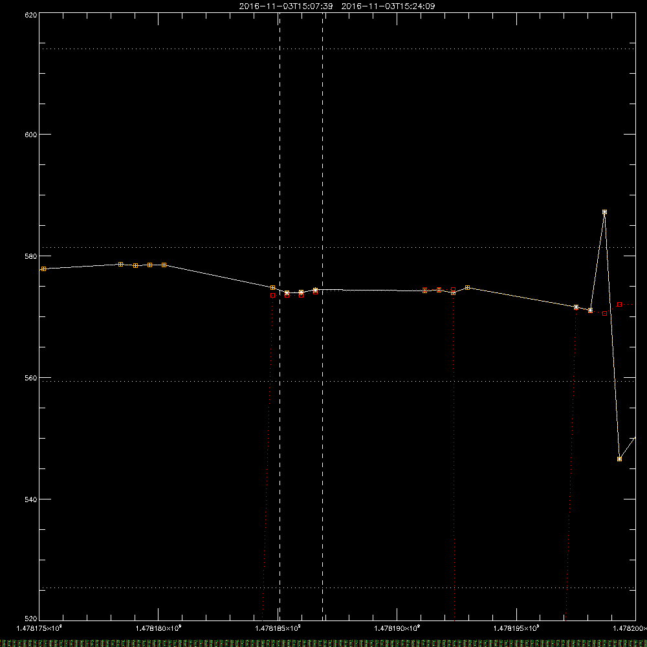Click the x-axis label 1.478195×10⁹
The image size is (647, 647).
click(516, 628)
